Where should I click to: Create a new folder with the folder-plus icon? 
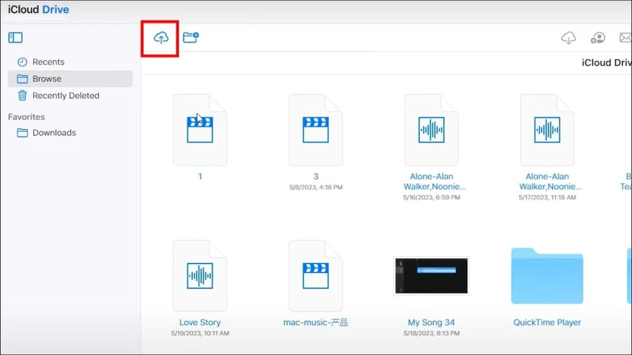click(x=191, y=37)
